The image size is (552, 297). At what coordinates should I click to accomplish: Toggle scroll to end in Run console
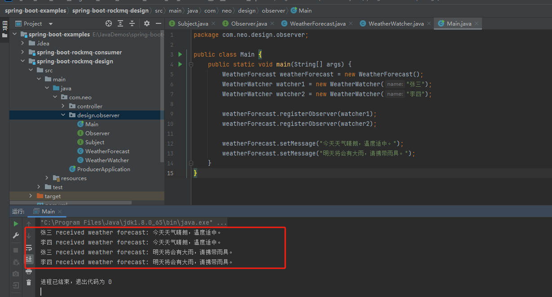(29, 259)
